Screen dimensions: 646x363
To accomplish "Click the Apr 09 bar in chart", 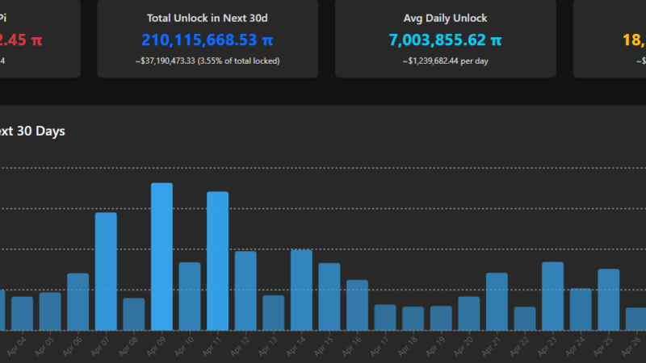I will click(x=161, y=257).
